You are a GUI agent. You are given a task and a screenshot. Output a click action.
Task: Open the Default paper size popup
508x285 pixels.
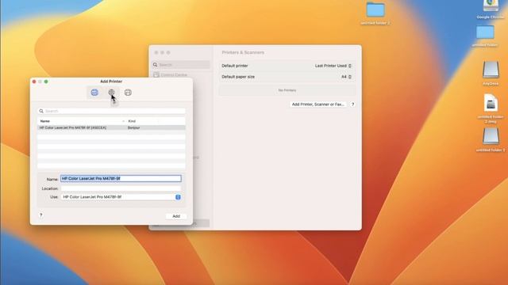pos(346,77)
